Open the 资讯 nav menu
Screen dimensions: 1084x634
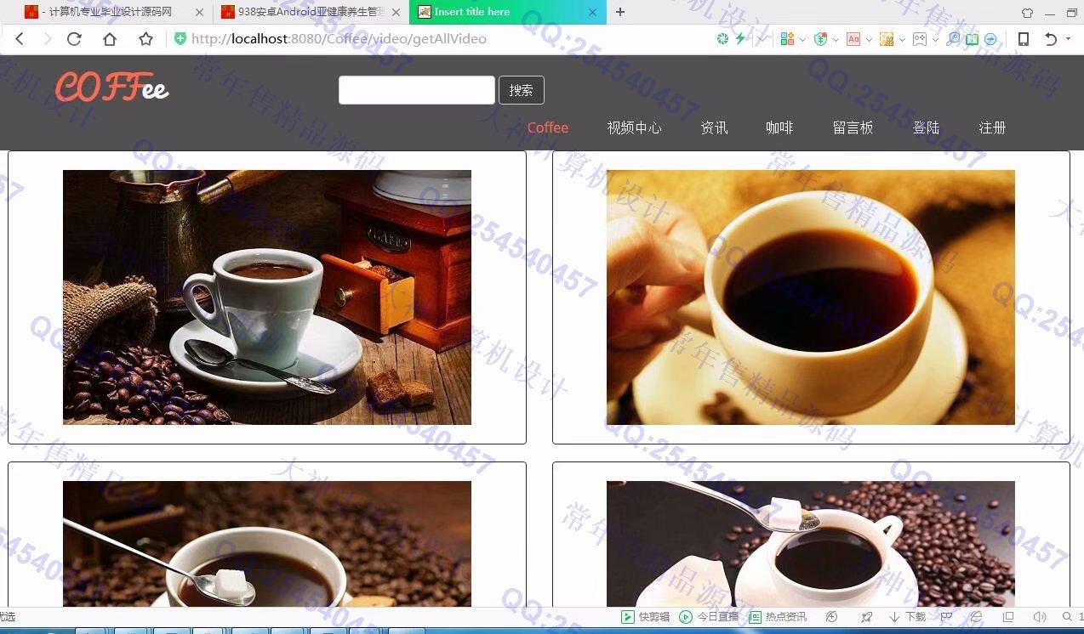[x=714, y=127]
